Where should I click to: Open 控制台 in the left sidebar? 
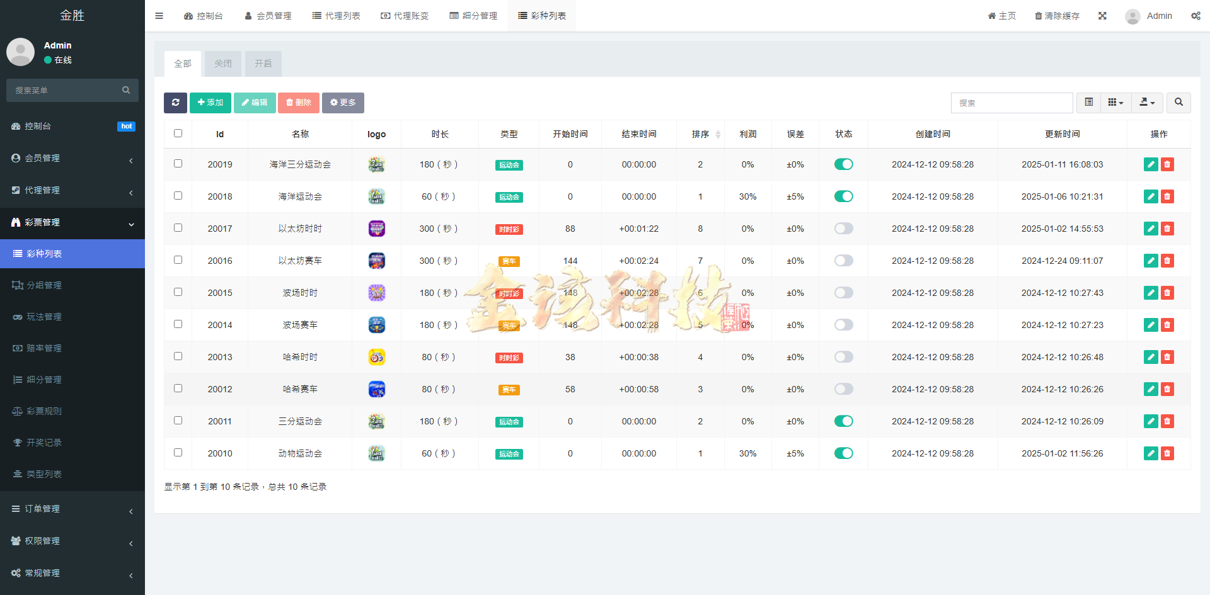pos(72,126)
